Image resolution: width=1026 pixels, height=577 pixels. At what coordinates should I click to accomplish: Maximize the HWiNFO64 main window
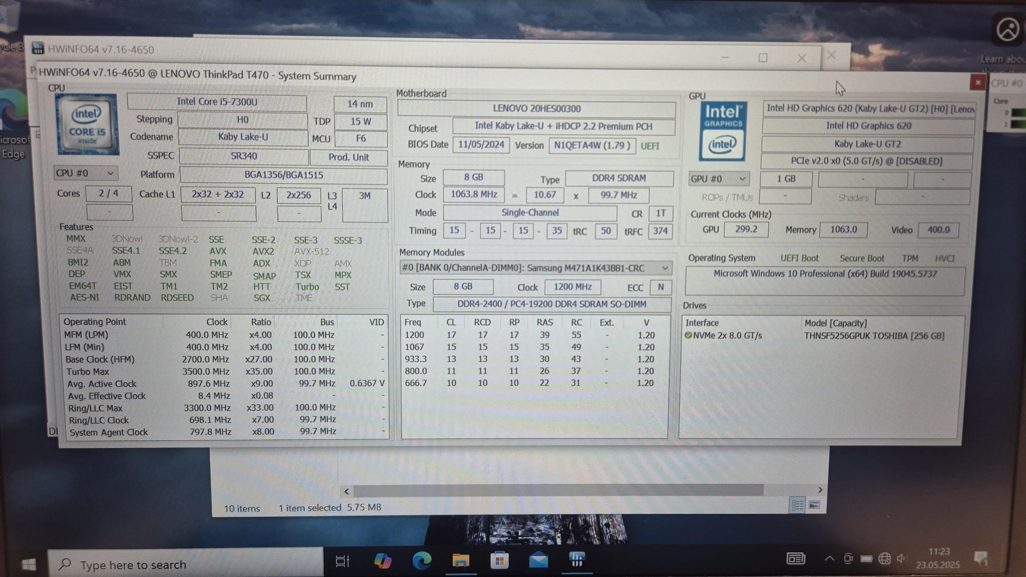coord(763,57)
